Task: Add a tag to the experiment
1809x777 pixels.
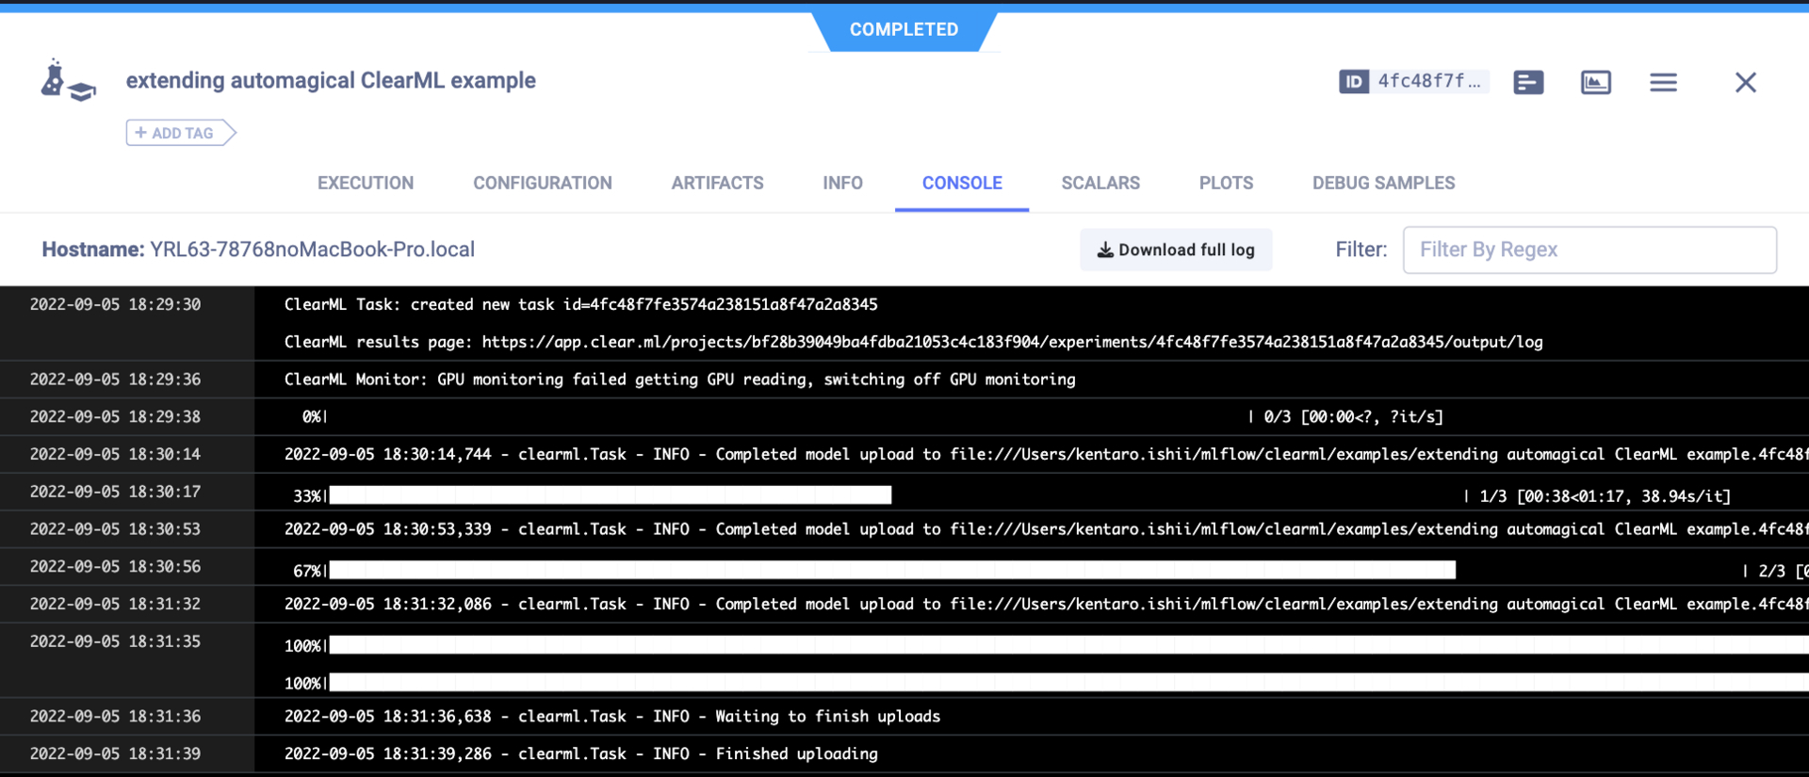Action: click(x=180, y=133)
